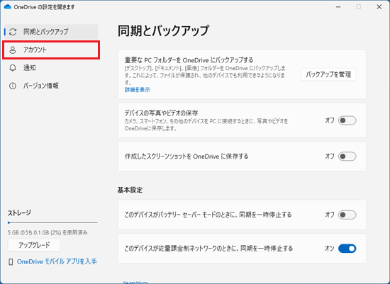Open OneDrive モバイル アプリを入手 link
Screen dimensions: 390x284
(57, 261)
